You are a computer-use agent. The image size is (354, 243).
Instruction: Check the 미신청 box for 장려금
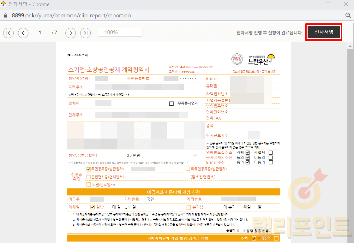tap(276, 238)
